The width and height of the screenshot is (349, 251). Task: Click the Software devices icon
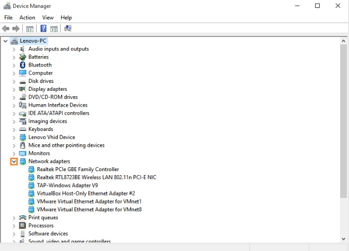pyautogui.click(x=22, y=234)
